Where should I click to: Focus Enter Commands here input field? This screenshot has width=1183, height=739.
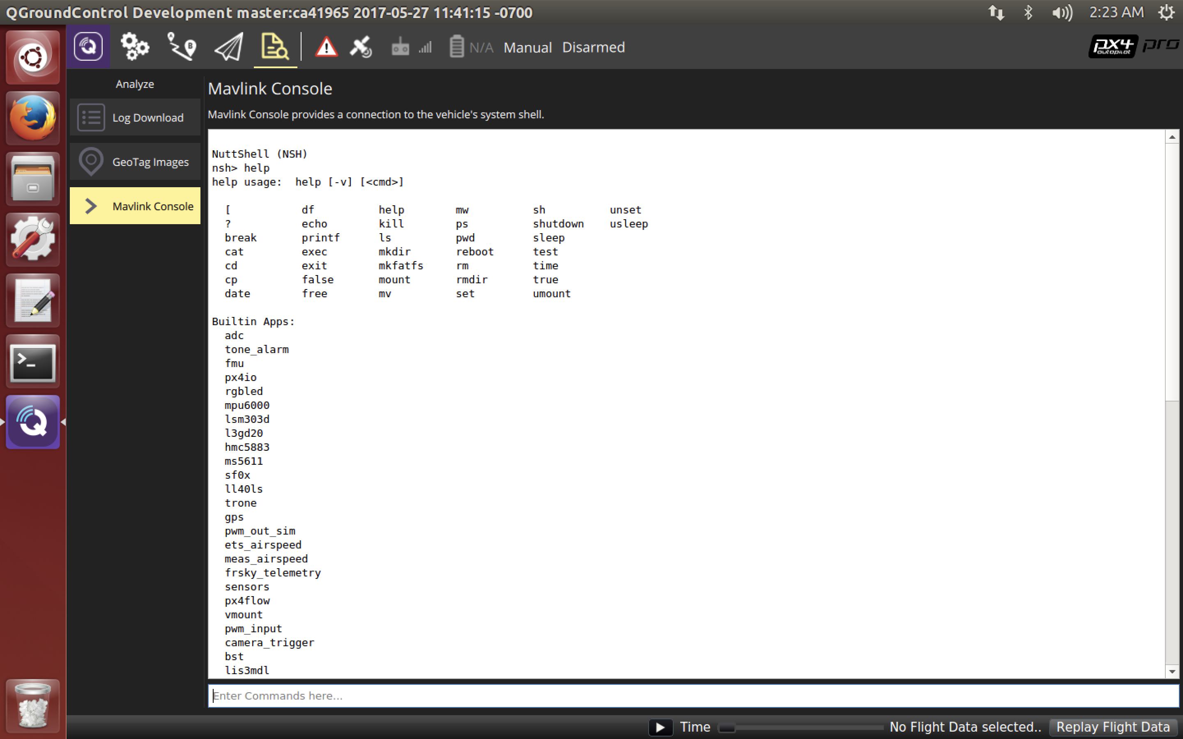tap(693, 695)
